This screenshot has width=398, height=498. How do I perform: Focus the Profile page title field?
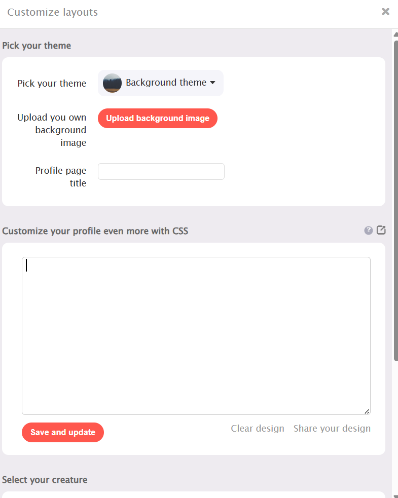[x=161, y=172]
